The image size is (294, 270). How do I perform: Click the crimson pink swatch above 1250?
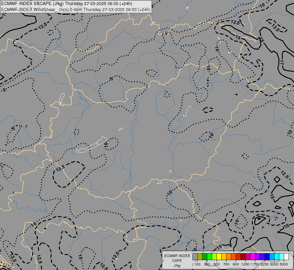point(248,257)
